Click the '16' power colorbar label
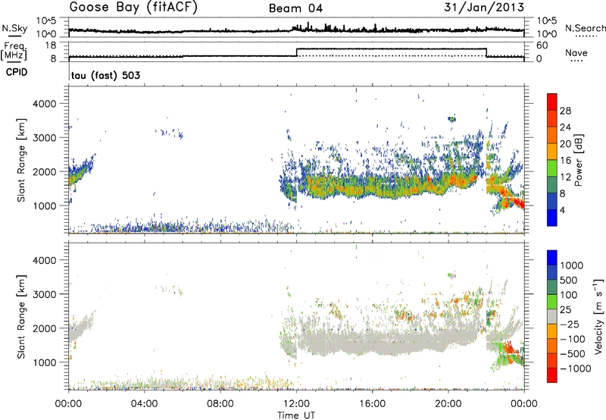The image size is (606, 420). [x=565, y=161]
